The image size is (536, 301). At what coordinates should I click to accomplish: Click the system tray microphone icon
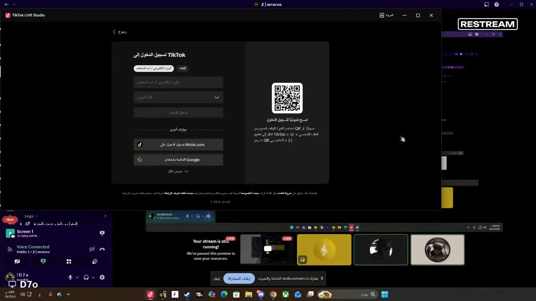pos(50,294)
